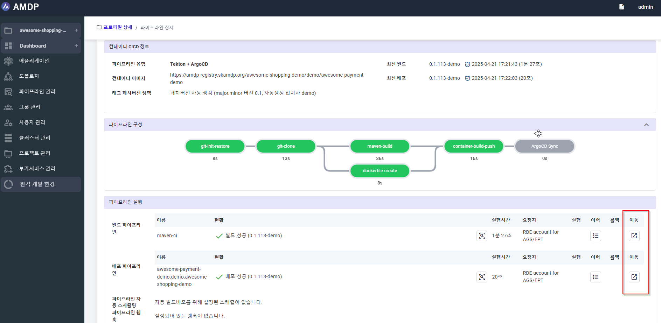Image resolution: width=661 pixels, height=323 pixels.
Task: Click the 사용자 관리 user icon
Action: click(8, 122)
